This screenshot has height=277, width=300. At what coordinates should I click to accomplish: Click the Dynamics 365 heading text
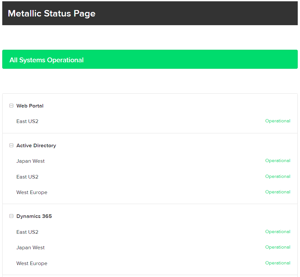point(34,216)
